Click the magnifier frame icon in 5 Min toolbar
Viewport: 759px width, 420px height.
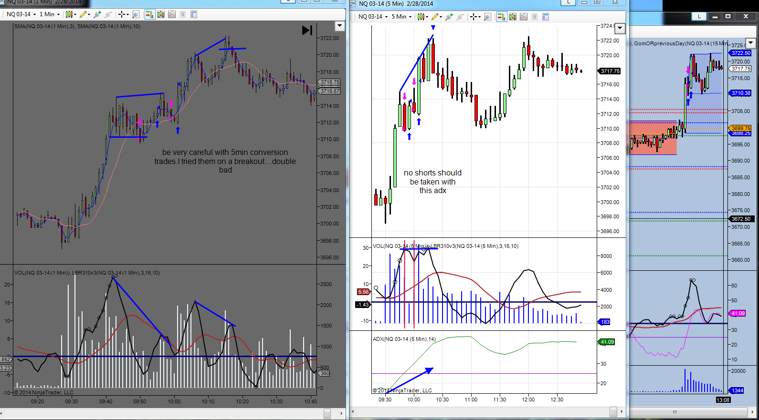click(x=487, y=17)
